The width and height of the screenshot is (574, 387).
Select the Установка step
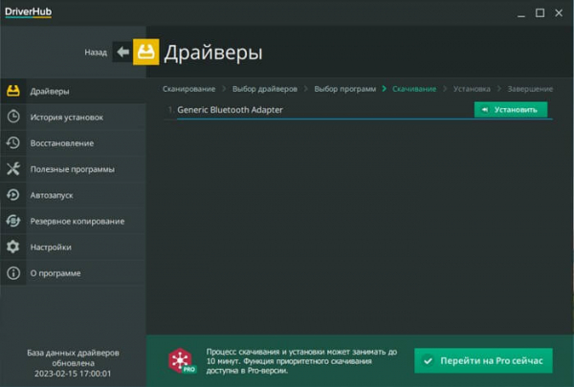(x=472, y=89)
